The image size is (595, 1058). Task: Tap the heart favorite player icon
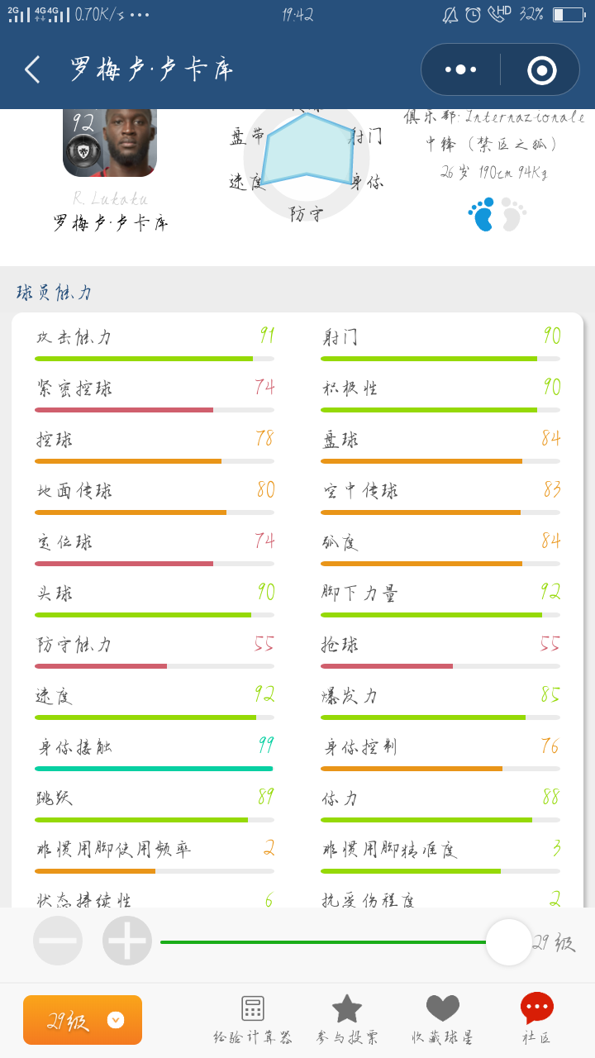click(x=443, y=1008)
